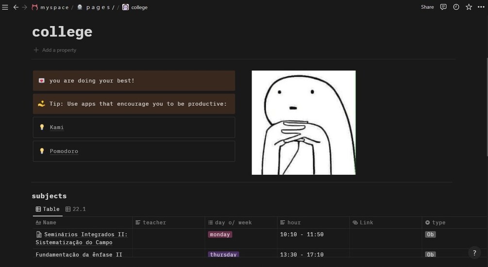Open page history clock icon

click(456, 7)
